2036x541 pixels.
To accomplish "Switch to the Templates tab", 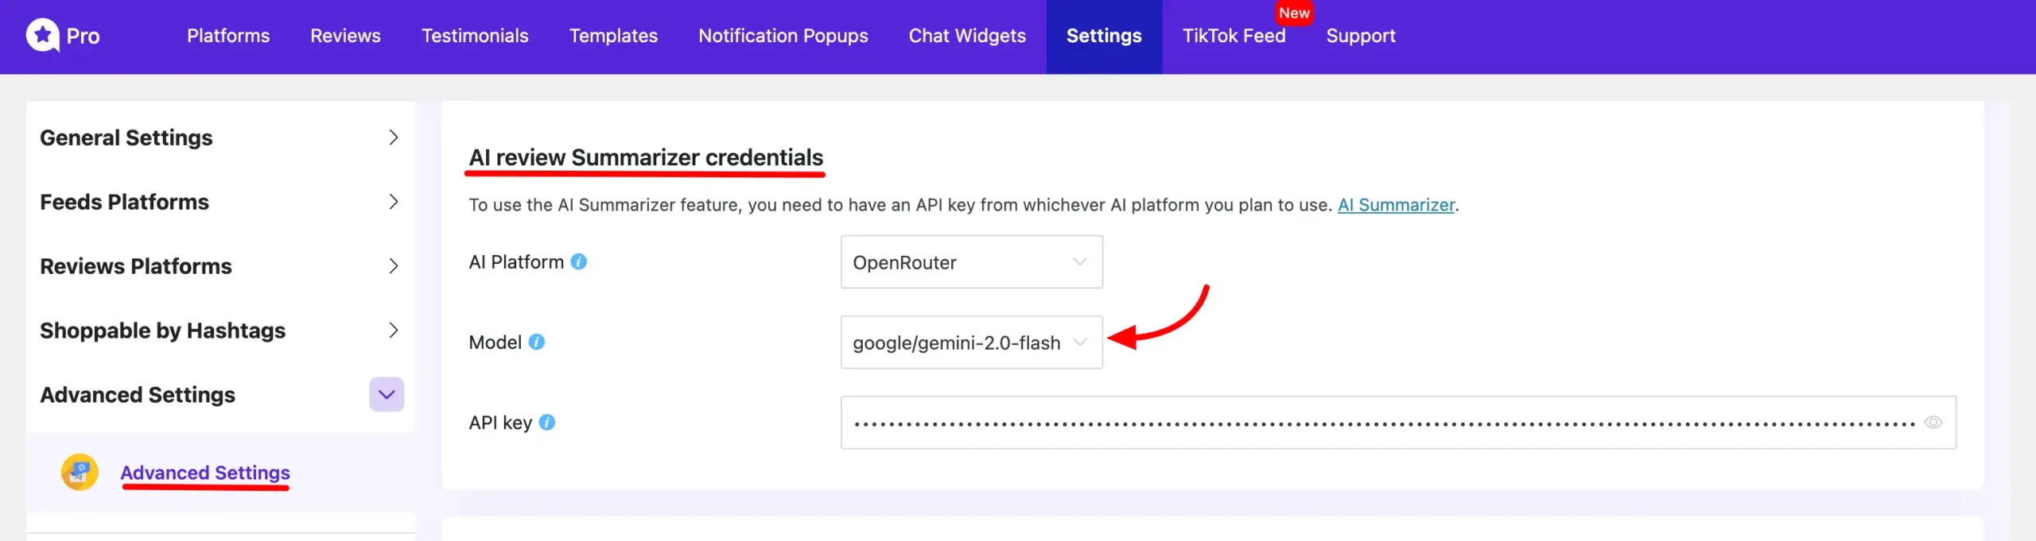I will (613, 36).
